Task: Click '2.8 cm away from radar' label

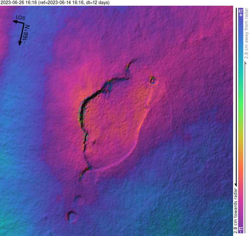Action: [246, 33]
